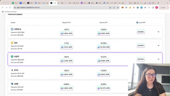Switch to the Aura tab

pyautogui.click(x=84, y=3)
